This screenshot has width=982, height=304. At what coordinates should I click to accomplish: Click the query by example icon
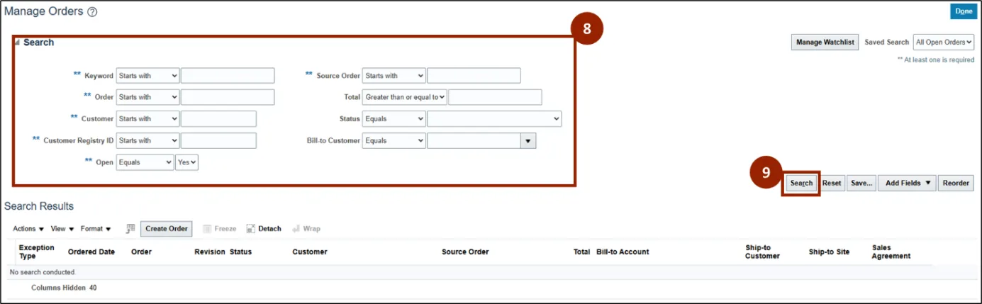pos(130,228)
